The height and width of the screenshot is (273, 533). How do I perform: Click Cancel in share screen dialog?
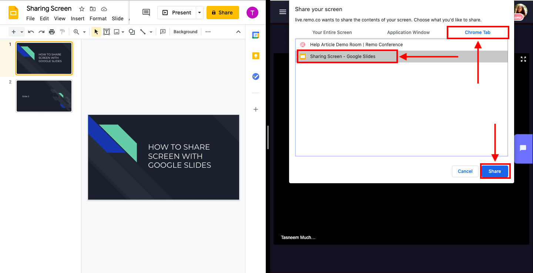point(465,171)
